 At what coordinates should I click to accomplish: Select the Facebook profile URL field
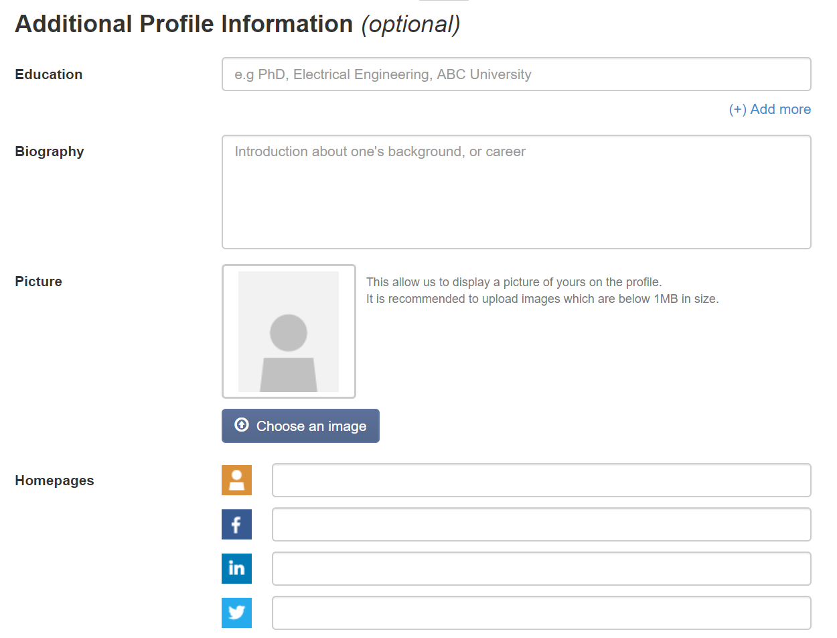[541, 524]
